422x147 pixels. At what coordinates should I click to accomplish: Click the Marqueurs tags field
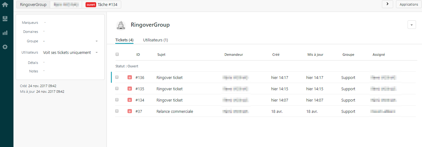(x=70, y=23)
